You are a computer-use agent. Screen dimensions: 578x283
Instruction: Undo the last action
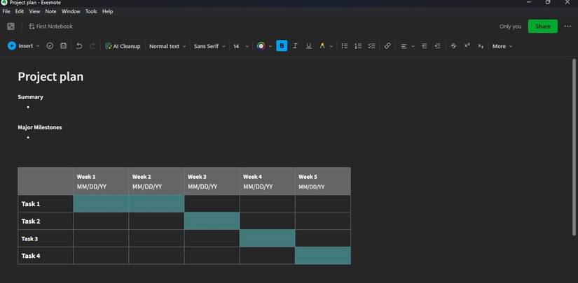coord(79,46)
